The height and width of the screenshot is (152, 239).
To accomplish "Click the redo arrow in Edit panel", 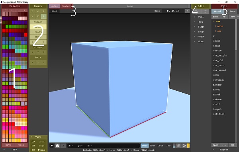I will point(205,12).
